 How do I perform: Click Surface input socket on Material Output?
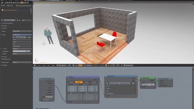pos(158,81)
